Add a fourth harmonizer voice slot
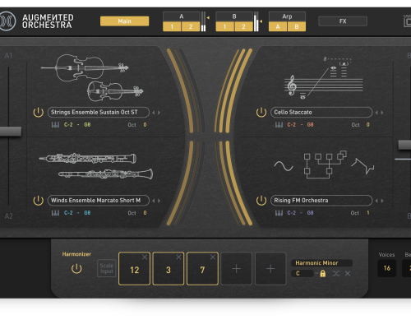This screenshot has height=329, width=411. (237, 269)
